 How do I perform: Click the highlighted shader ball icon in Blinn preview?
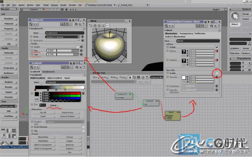(x=107, y=25)
